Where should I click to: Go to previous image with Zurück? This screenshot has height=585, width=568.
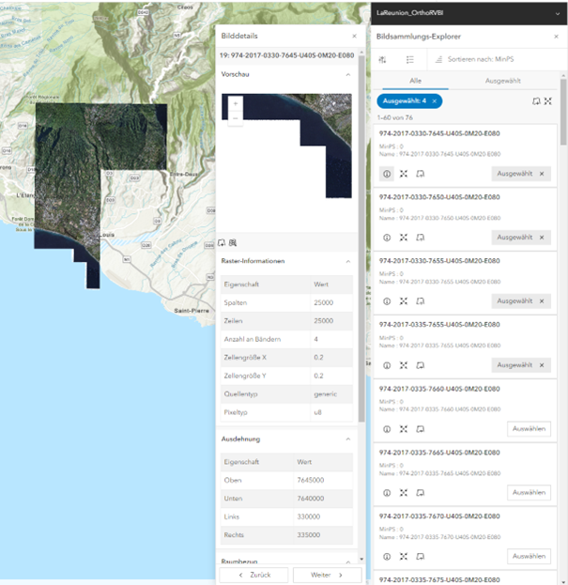click(x=254, y=575)
